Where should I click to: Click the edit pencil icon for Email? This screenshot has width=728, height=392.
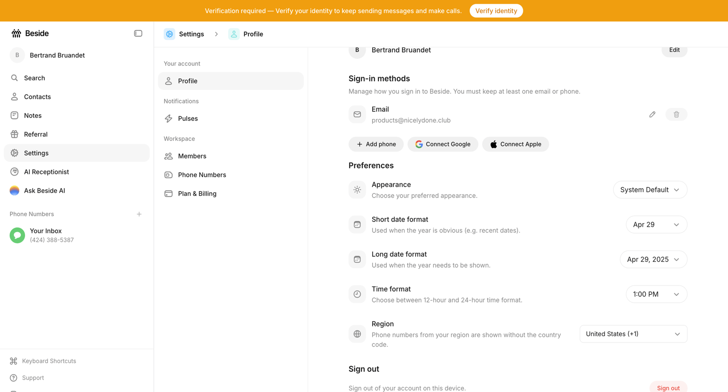[652, 114]
